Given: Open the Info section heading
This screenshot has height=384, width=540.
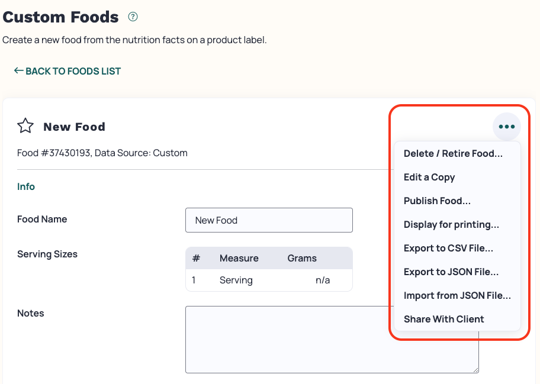Looking at the screenshot, I should (x=26, y=186).
